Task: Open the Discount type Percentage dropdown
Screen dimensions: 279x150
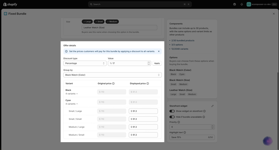Action: point(85,63)
